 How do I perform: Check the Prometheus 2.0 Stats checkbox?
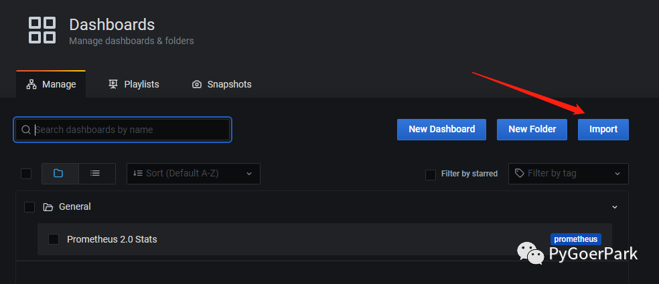coord(54,239)
